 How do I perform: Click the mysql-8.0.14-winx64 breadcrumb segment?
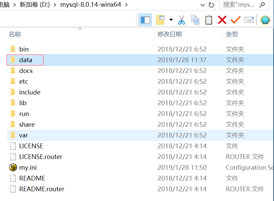[91, 4]
